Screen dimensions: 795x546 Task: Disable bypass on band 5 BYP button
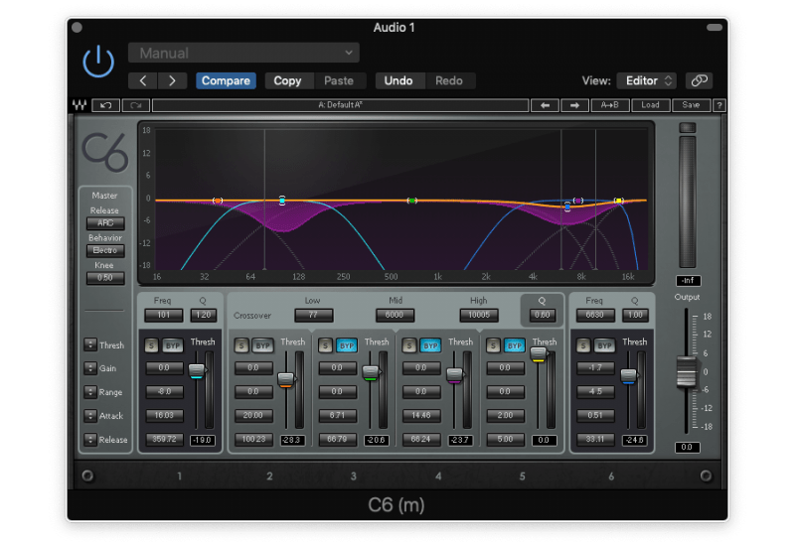point(515,345)
